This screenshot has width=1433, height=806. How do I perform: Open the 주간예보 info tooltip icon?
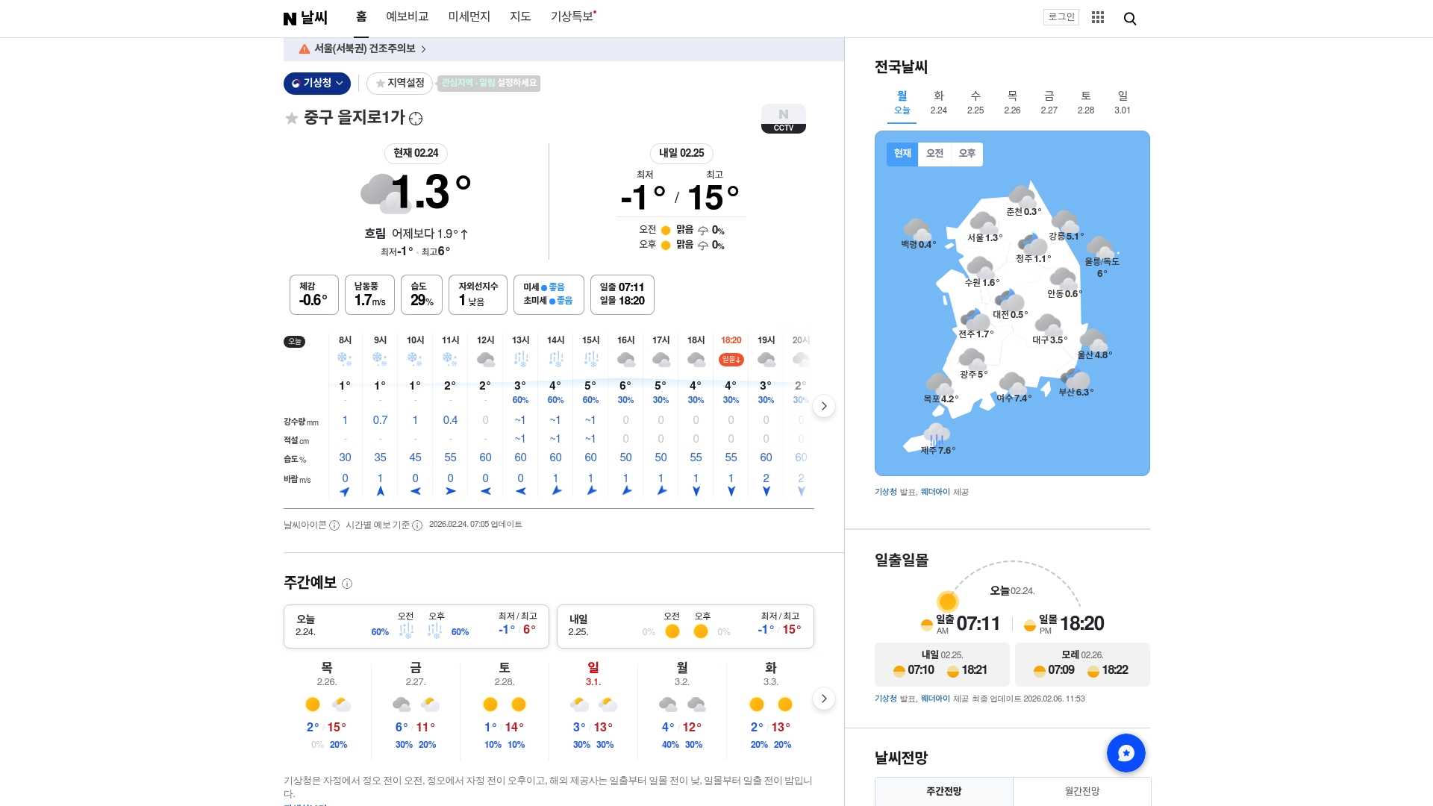pyautogui.click(x=346, y=583)
